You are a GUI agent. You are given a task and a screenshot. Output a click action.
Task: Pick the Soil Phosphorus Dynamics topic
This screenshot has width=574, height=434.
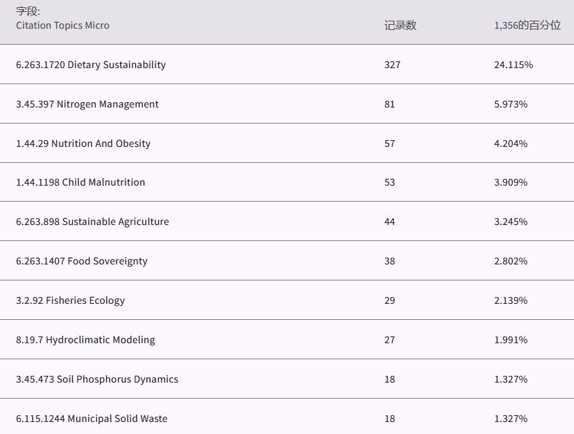click(97, 379)
